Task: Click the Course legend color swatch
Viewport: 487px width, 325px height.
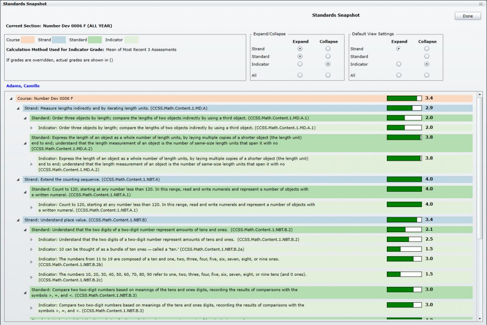Action: point(27,39)
